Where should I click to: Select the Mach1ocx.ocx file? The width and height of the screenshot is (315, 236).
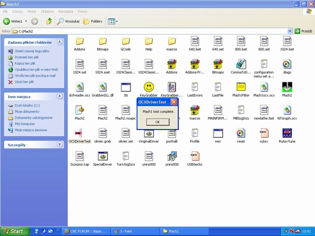264,90
